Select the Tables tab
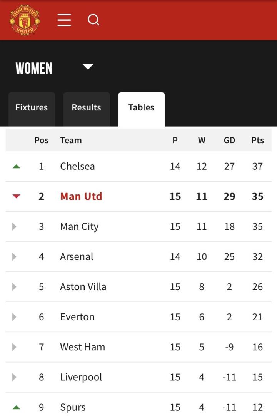Viewport: 277px width, 420px height. [x=141, y=108]
